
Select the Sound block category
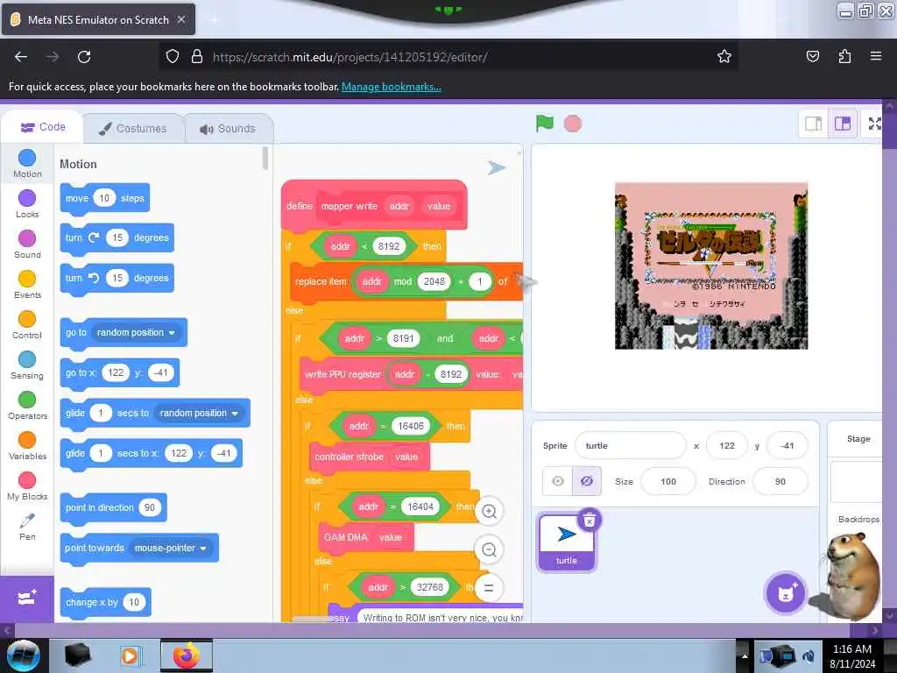tap(27, 244)
